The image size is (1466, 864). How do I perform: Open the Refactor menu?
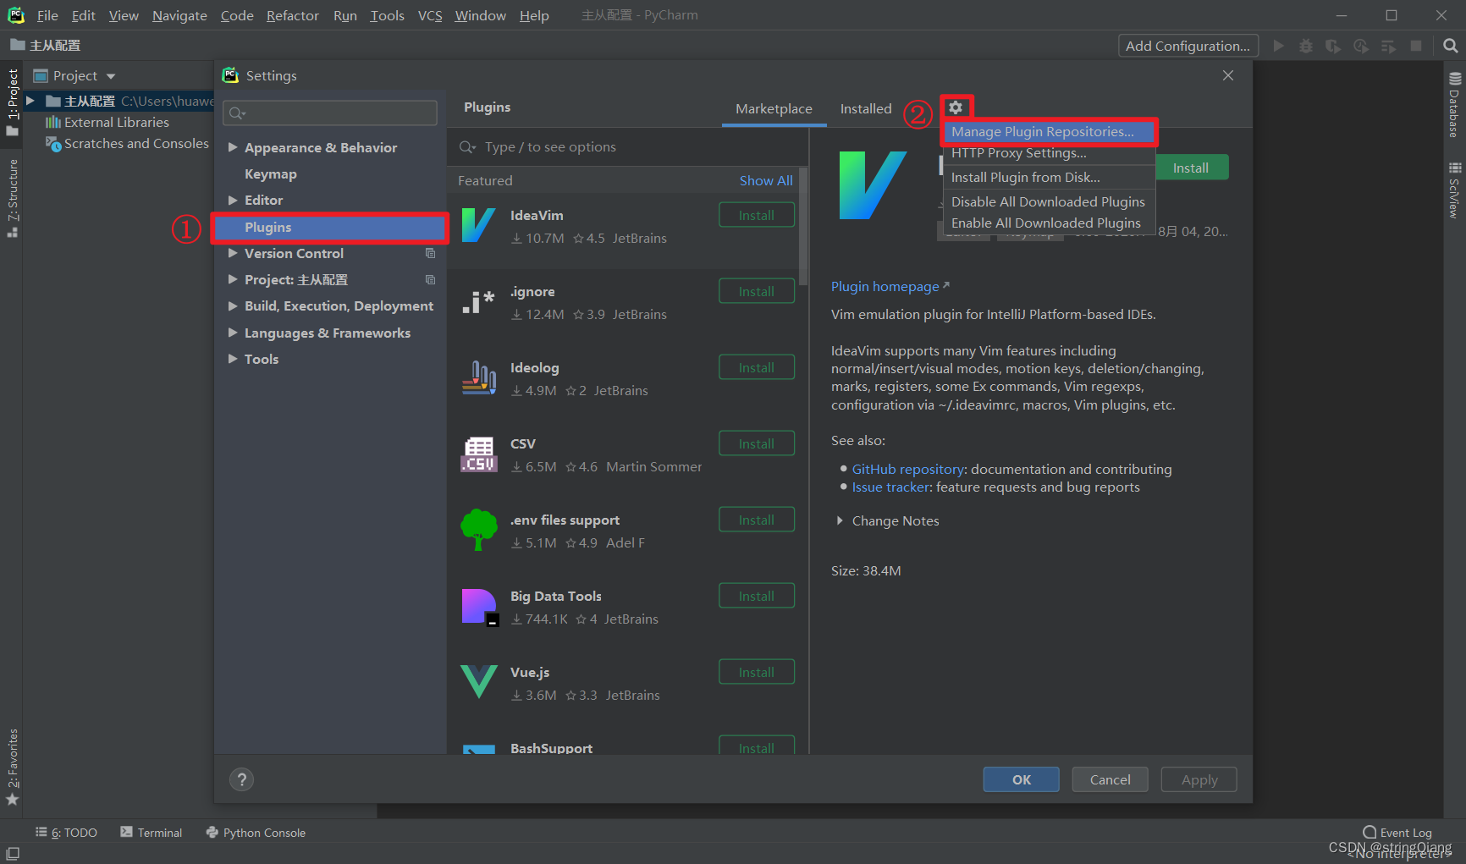tap(292, 15)
